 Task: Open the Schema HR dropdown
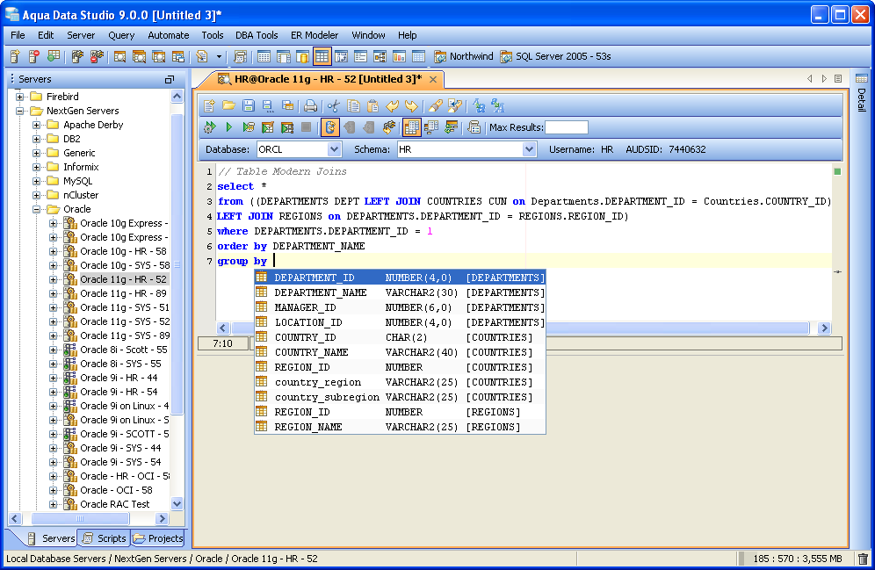tap(529, 149)
